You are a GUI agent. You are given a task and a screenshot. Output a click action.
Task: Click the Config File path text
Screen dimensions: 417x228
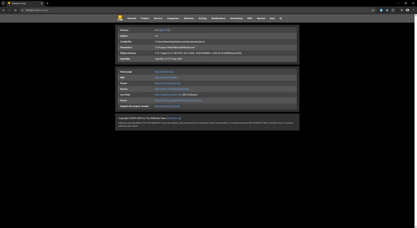(x=180, y=42)
